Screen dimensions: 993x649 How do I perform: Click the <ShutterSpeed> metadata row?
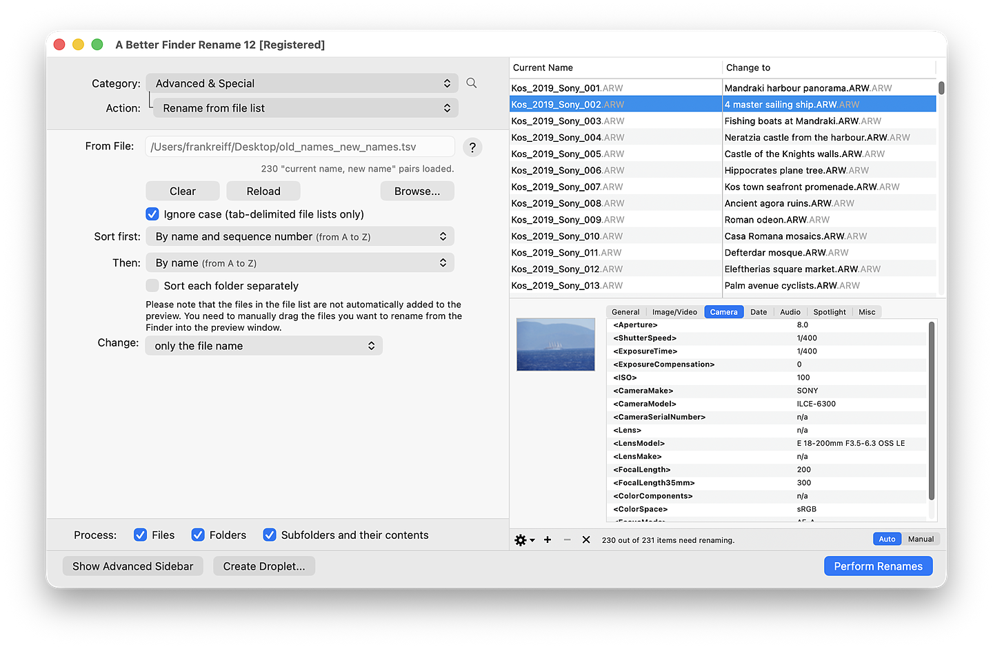pos(767,338)
